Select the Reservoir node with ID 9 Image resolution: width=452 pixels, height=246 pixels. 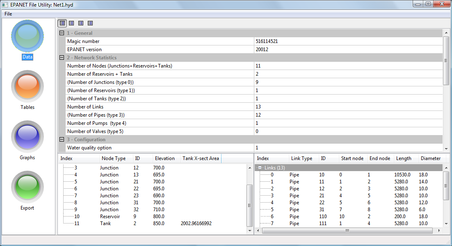click(x=153, y=217)
